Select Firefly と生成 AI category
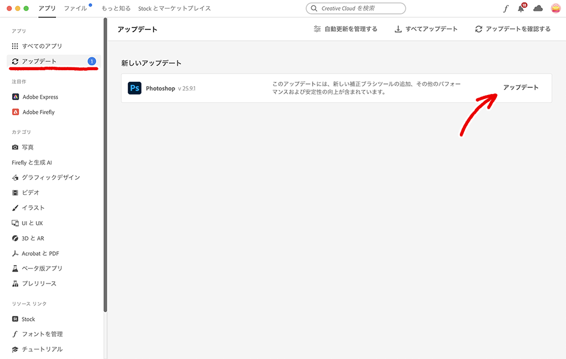Viewport: 566px width, 359px height. (32, 162)
